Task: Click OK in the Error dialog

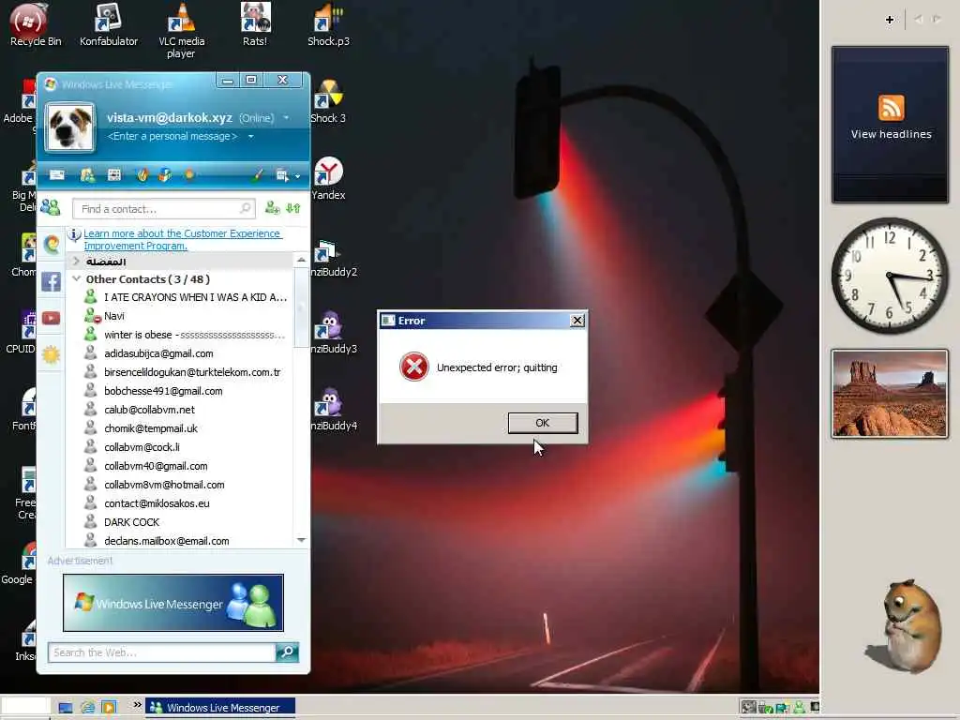Action: tap(543, 423)
